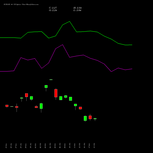Screen dimensions: 153x153
Task: Select the green candlestick for 03 Feb
Action: tap(46, 86)
